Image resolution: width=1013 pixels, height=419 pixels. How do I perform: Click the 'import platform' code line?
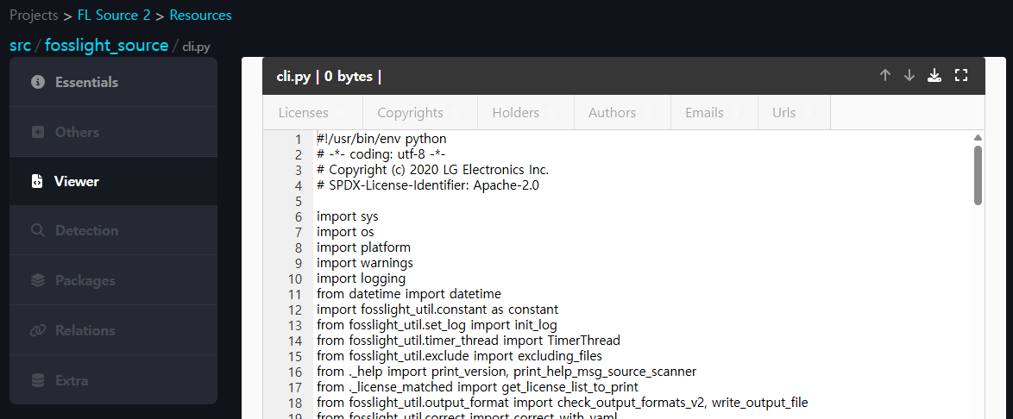coord(364,247)
